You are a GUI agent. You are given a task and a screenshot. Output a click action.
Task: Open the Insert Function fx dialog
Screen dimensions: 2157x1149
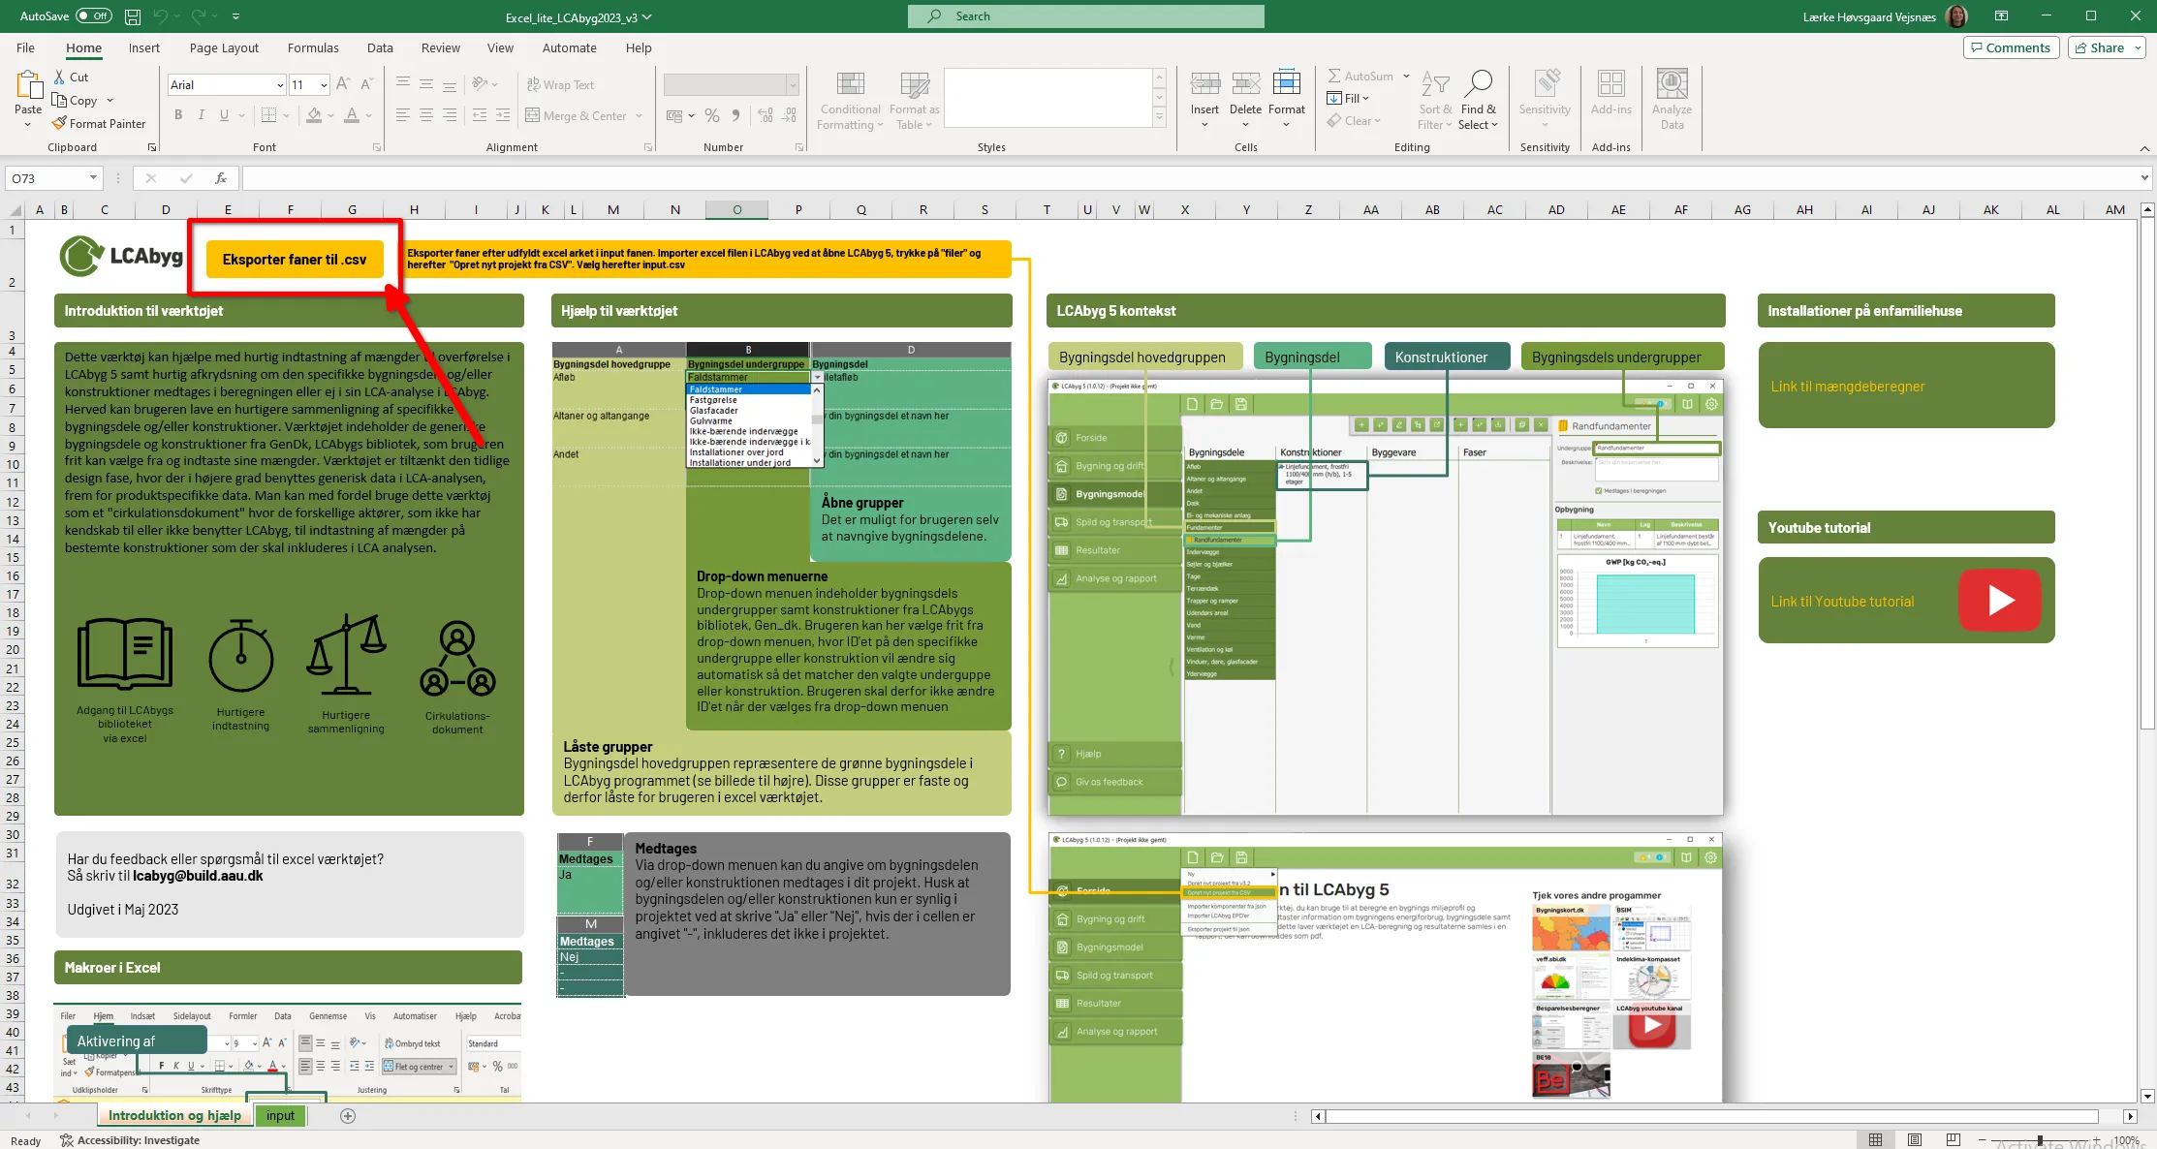click(x=221, y=178)
